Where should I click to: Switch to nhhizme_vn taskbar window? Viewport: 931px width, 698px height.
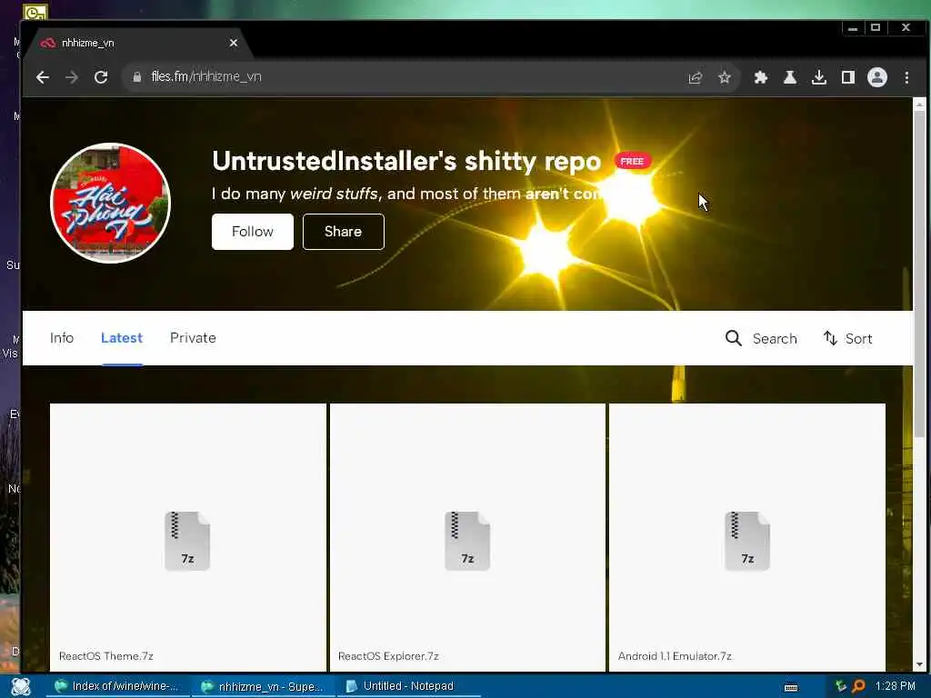click(264, 686)
